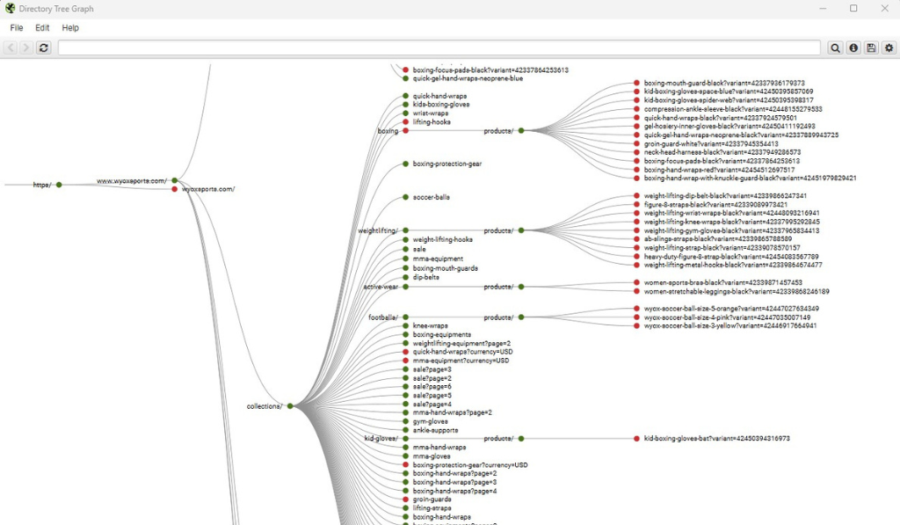The image size is (900, 525).
Task: Select the wyox-soccer-ball-size-5-orange leaf
Action: [636, 309]
